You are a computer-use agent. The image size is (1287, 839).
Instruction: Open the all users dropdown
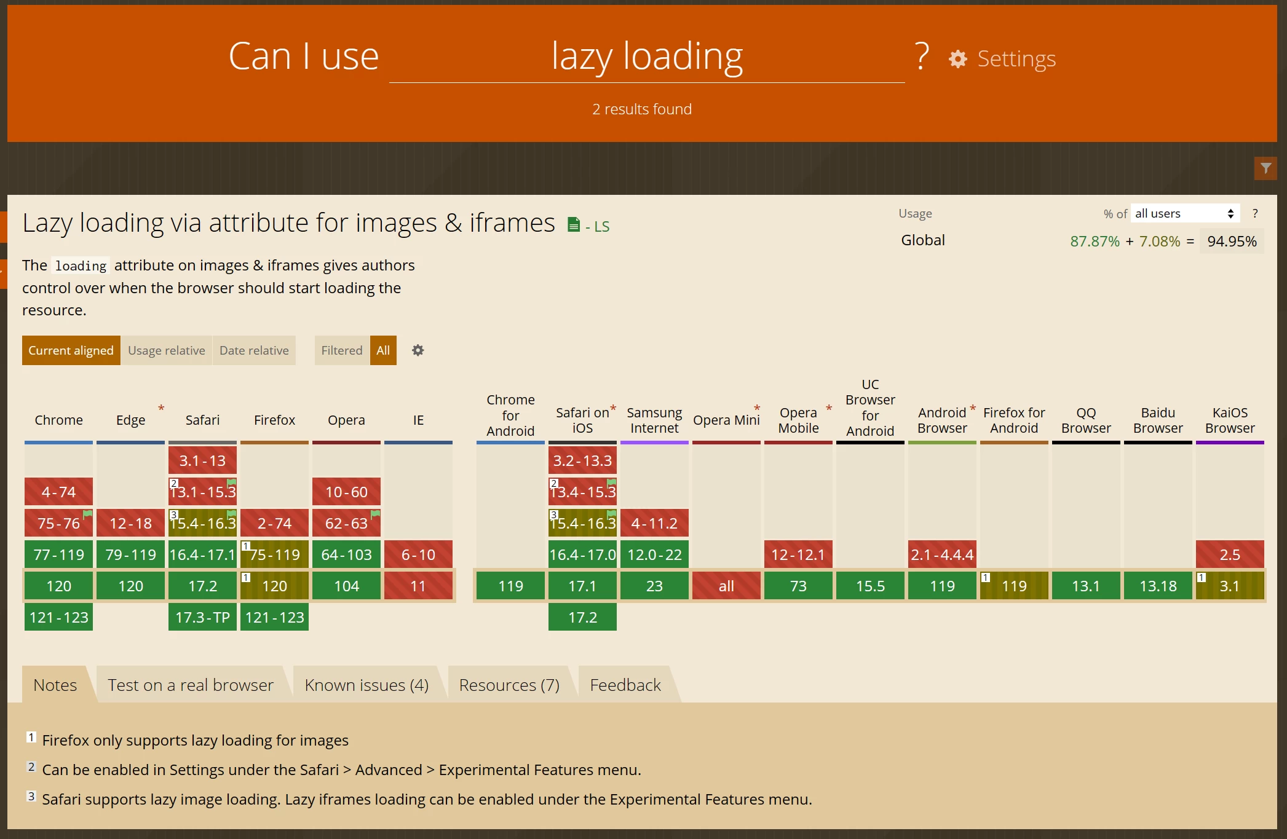1185,213
